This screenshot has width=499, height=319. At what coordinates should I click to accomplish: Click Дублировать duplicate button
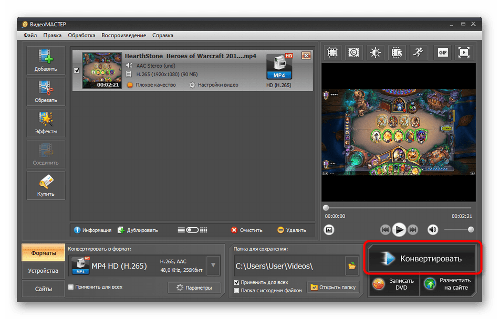coord(138,230)
